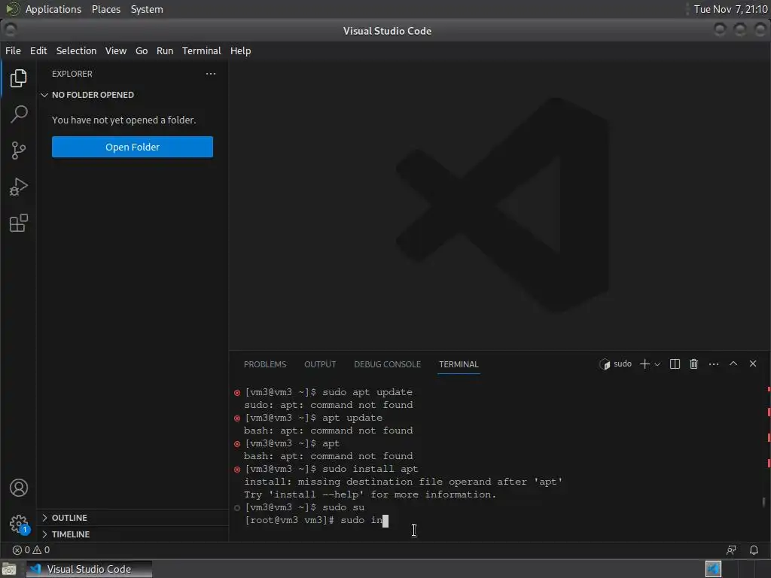This screenshot has height=578, width=771.
Task: Click the sudo terminal shell indicator
Action: point(616,364)
